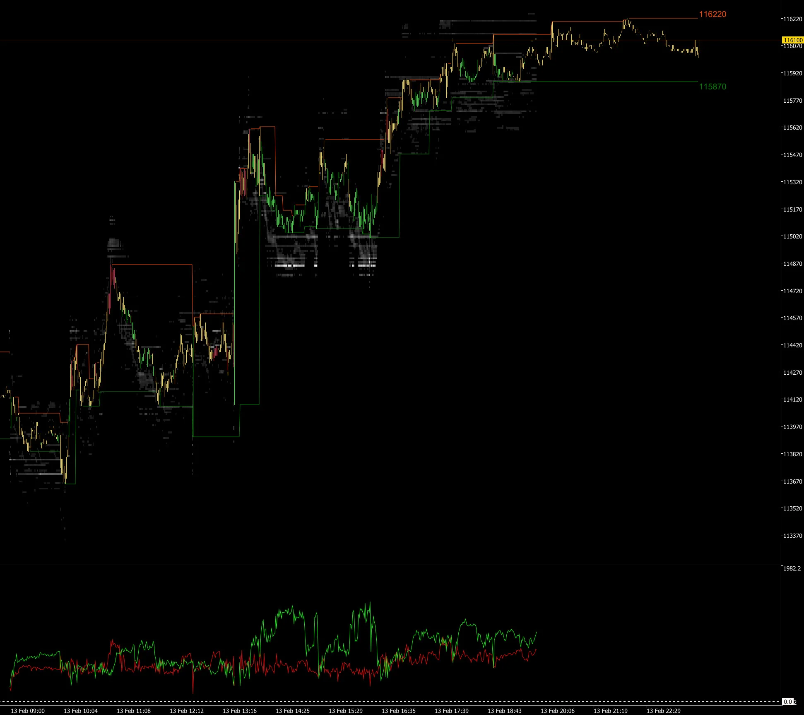Click the 13 Feb 11:08 time label

pyautogui.click(x=134, y=711)
